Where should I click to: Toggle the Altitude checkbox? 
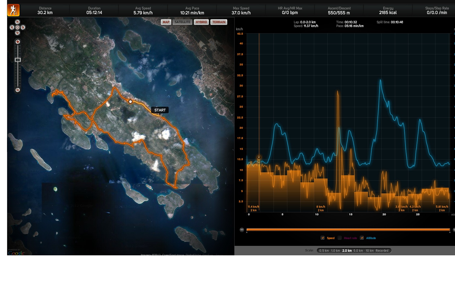click(x=362, y=238)
